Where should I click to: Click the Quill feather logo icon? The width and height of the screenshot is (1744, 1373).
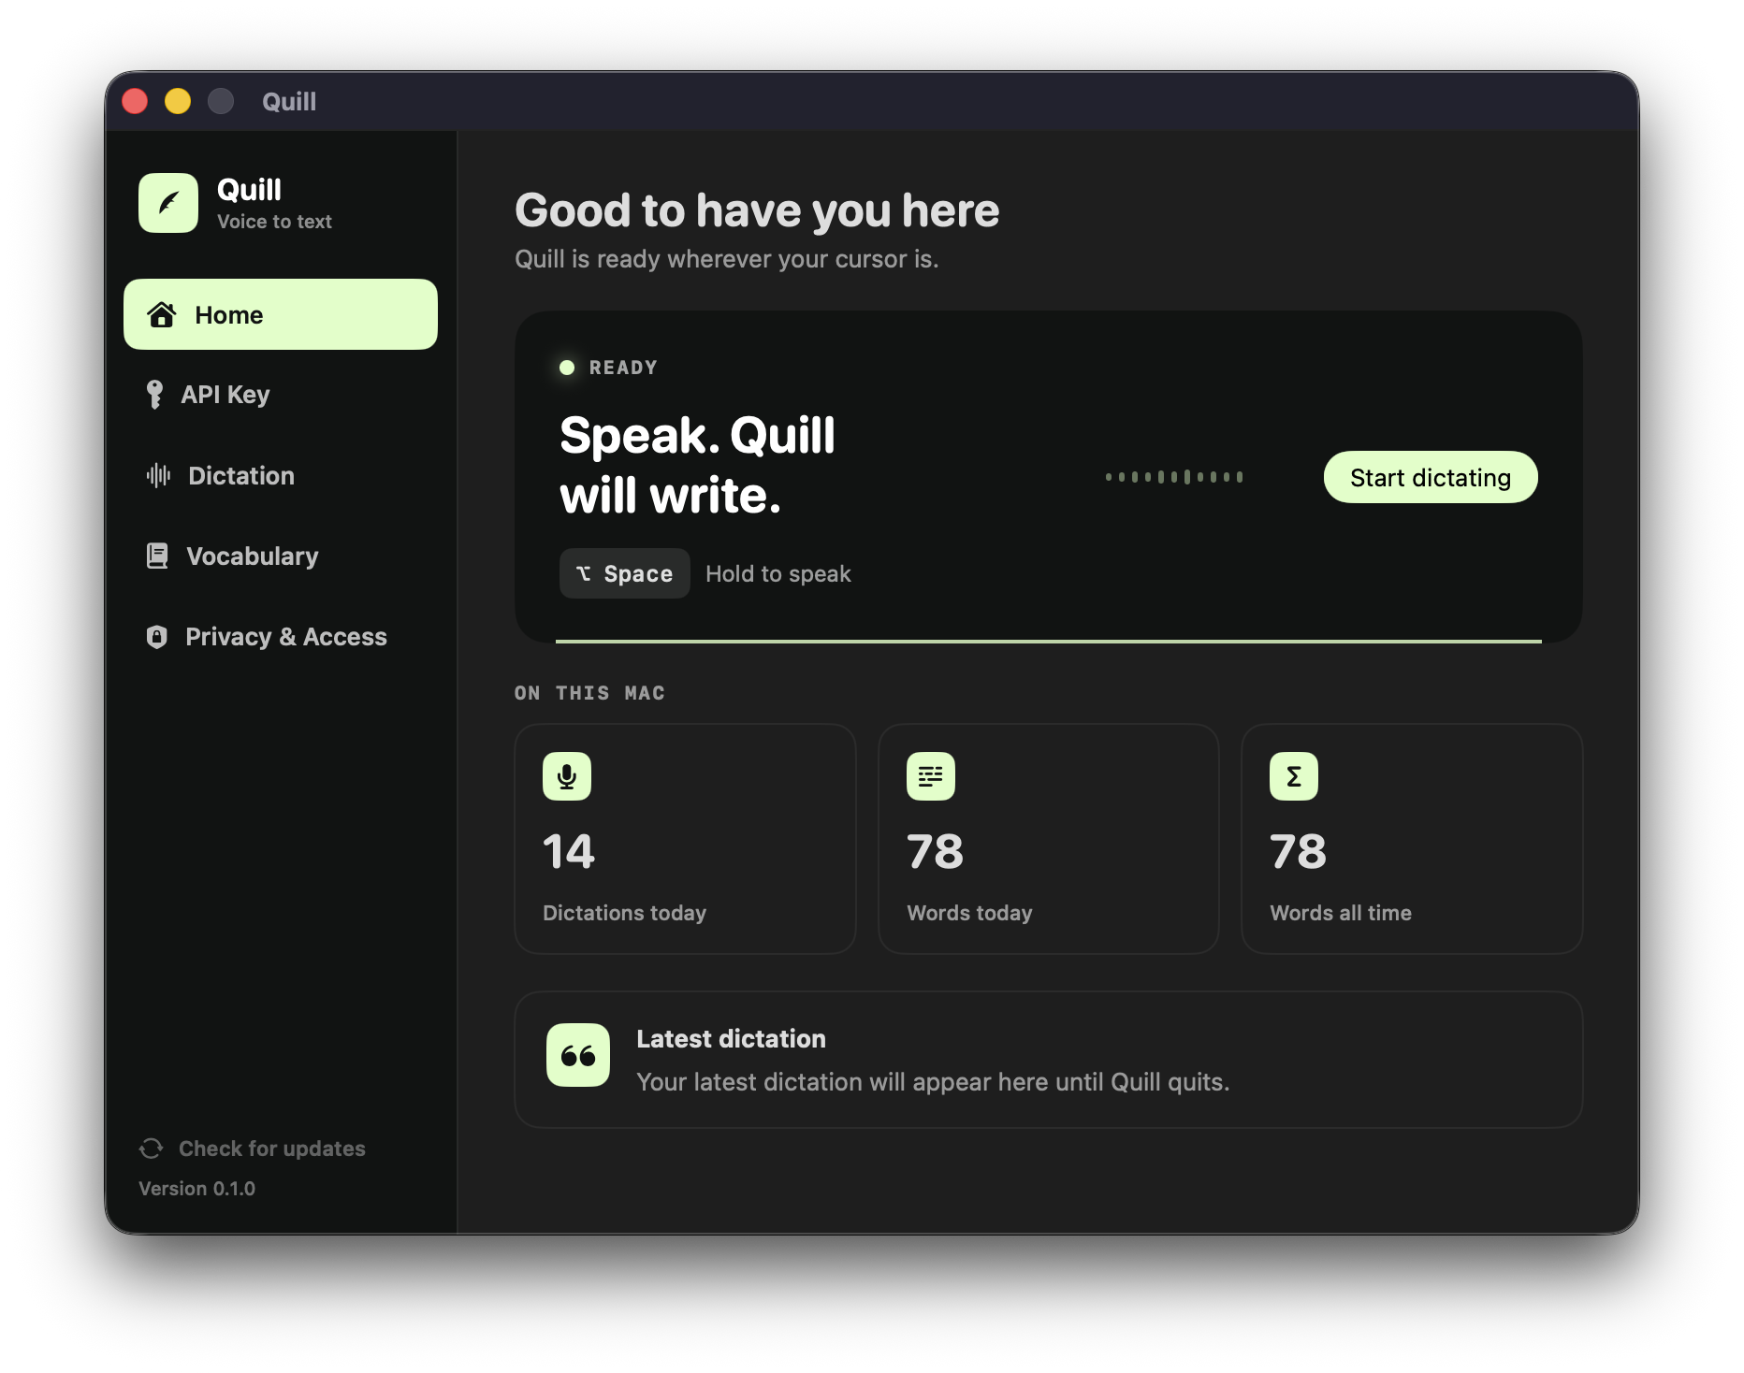point(168,203)
